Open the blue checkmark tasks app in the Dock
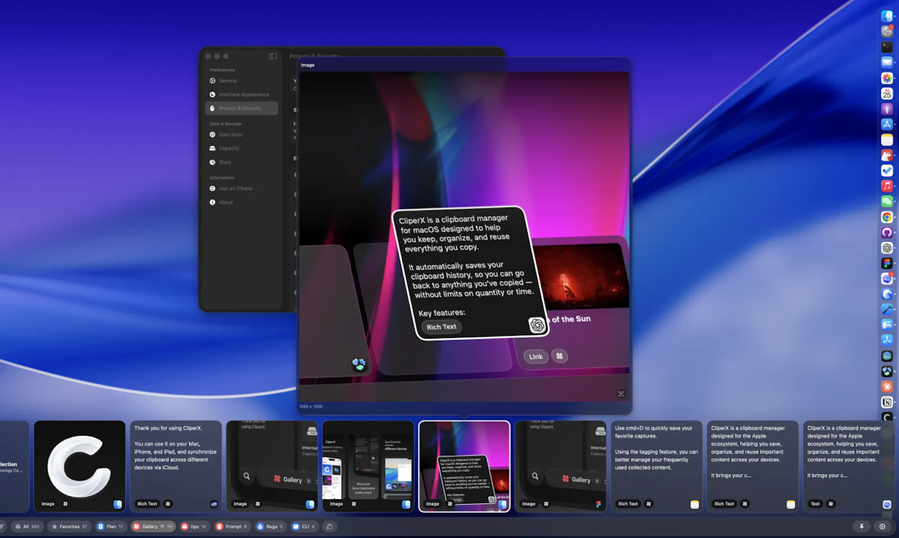899x538 pixels. (887, 171)
